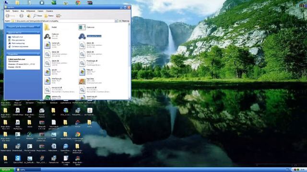Click the Forward arrow in Explorer toolbar

(22, 16)
